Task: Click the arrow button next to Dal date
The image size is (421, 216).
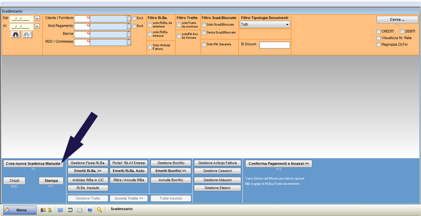Action: pyautogui.click(x=37, y=19)
